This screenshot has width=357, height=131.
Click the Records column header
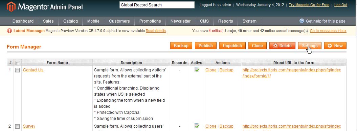click(180, 63)
